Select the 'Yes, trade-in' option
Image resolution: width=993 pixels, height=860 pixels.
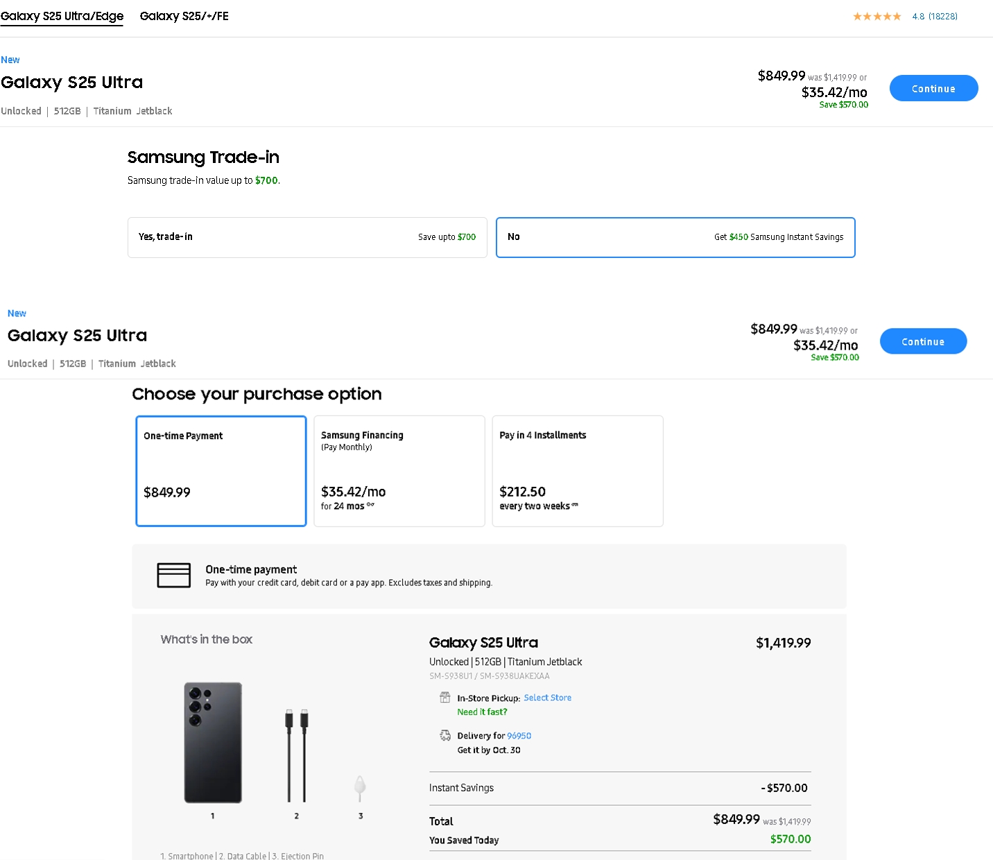point(307,237)
